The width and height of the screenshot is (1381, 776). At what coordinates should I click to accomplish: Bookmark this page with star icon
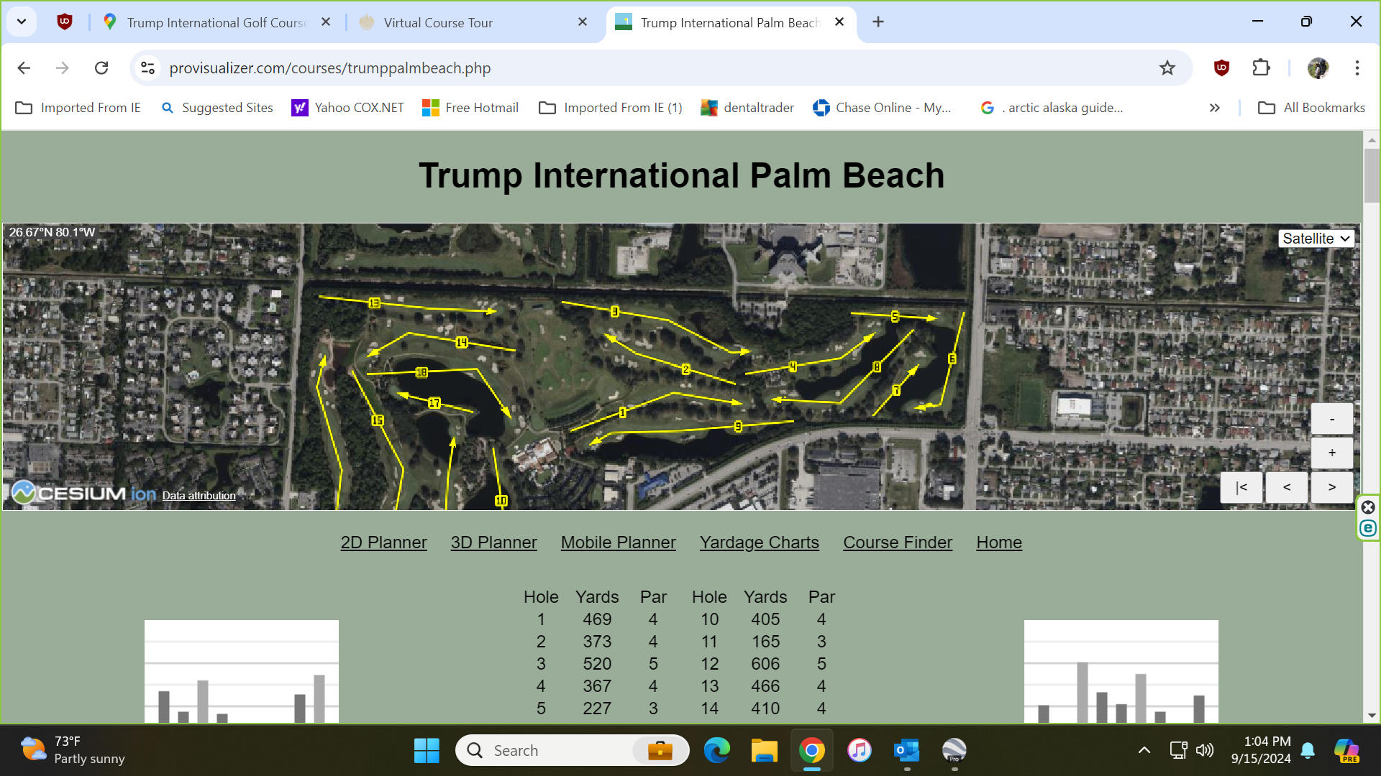(x=1167, y=68)
